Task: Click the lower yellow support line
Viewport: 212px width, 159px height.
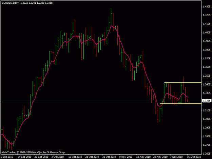Action: 181,104
